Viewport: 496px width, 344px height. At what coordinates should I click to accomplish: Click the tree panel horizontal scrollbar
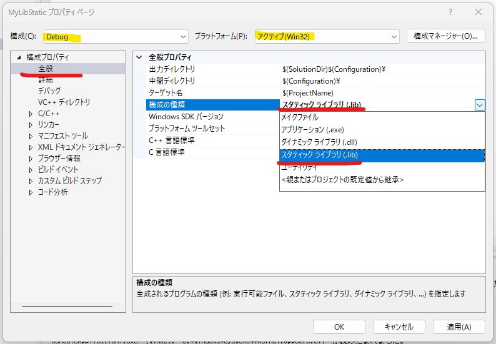click(x=67, y=307)
